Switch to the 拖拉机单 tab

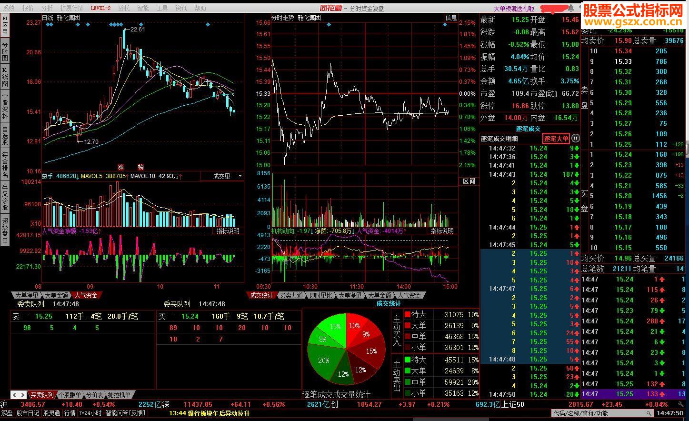[119, 395]
